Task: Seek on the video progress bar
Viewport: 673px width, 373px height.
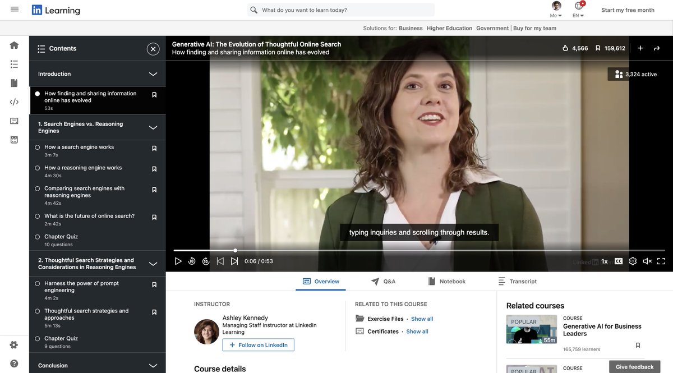Action: [419, 251]
